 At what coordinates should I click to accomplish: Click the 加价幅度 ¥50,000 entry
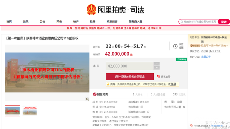138,102
